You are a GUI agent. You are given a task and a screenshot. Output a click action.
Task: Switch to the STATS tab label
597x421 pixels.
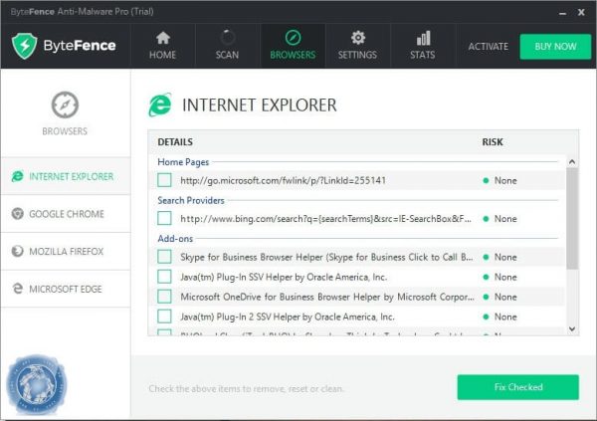click(423, 55)
